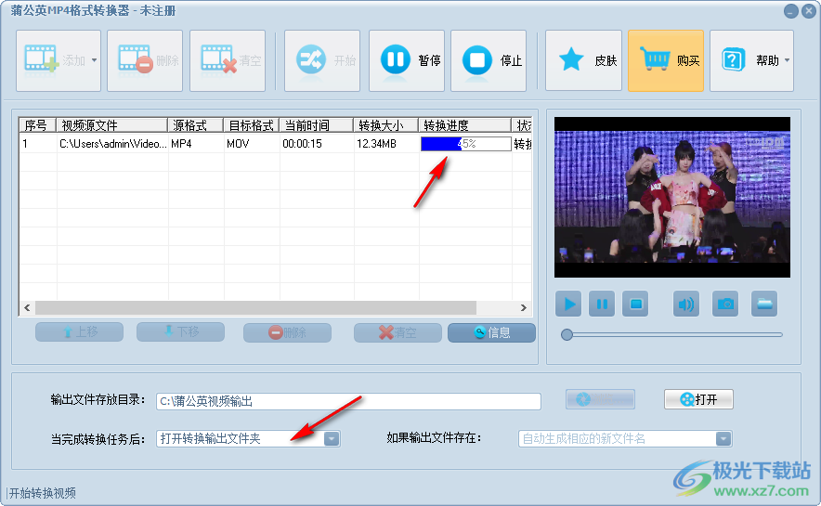Viewport: 821px width, 506px height.
Task: Click the MOV target format cell
Action: (252, 144)
